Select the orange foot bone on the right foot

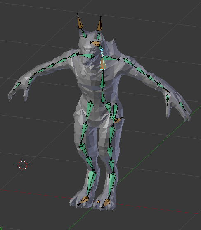[106, 203]
